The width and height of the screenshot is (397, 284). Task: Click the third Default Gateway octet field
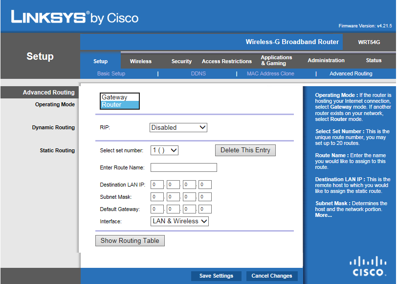coord(189,209)
